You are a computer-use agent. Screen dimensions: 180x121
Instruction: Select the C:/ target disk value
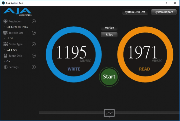click(x=8, y=61)
